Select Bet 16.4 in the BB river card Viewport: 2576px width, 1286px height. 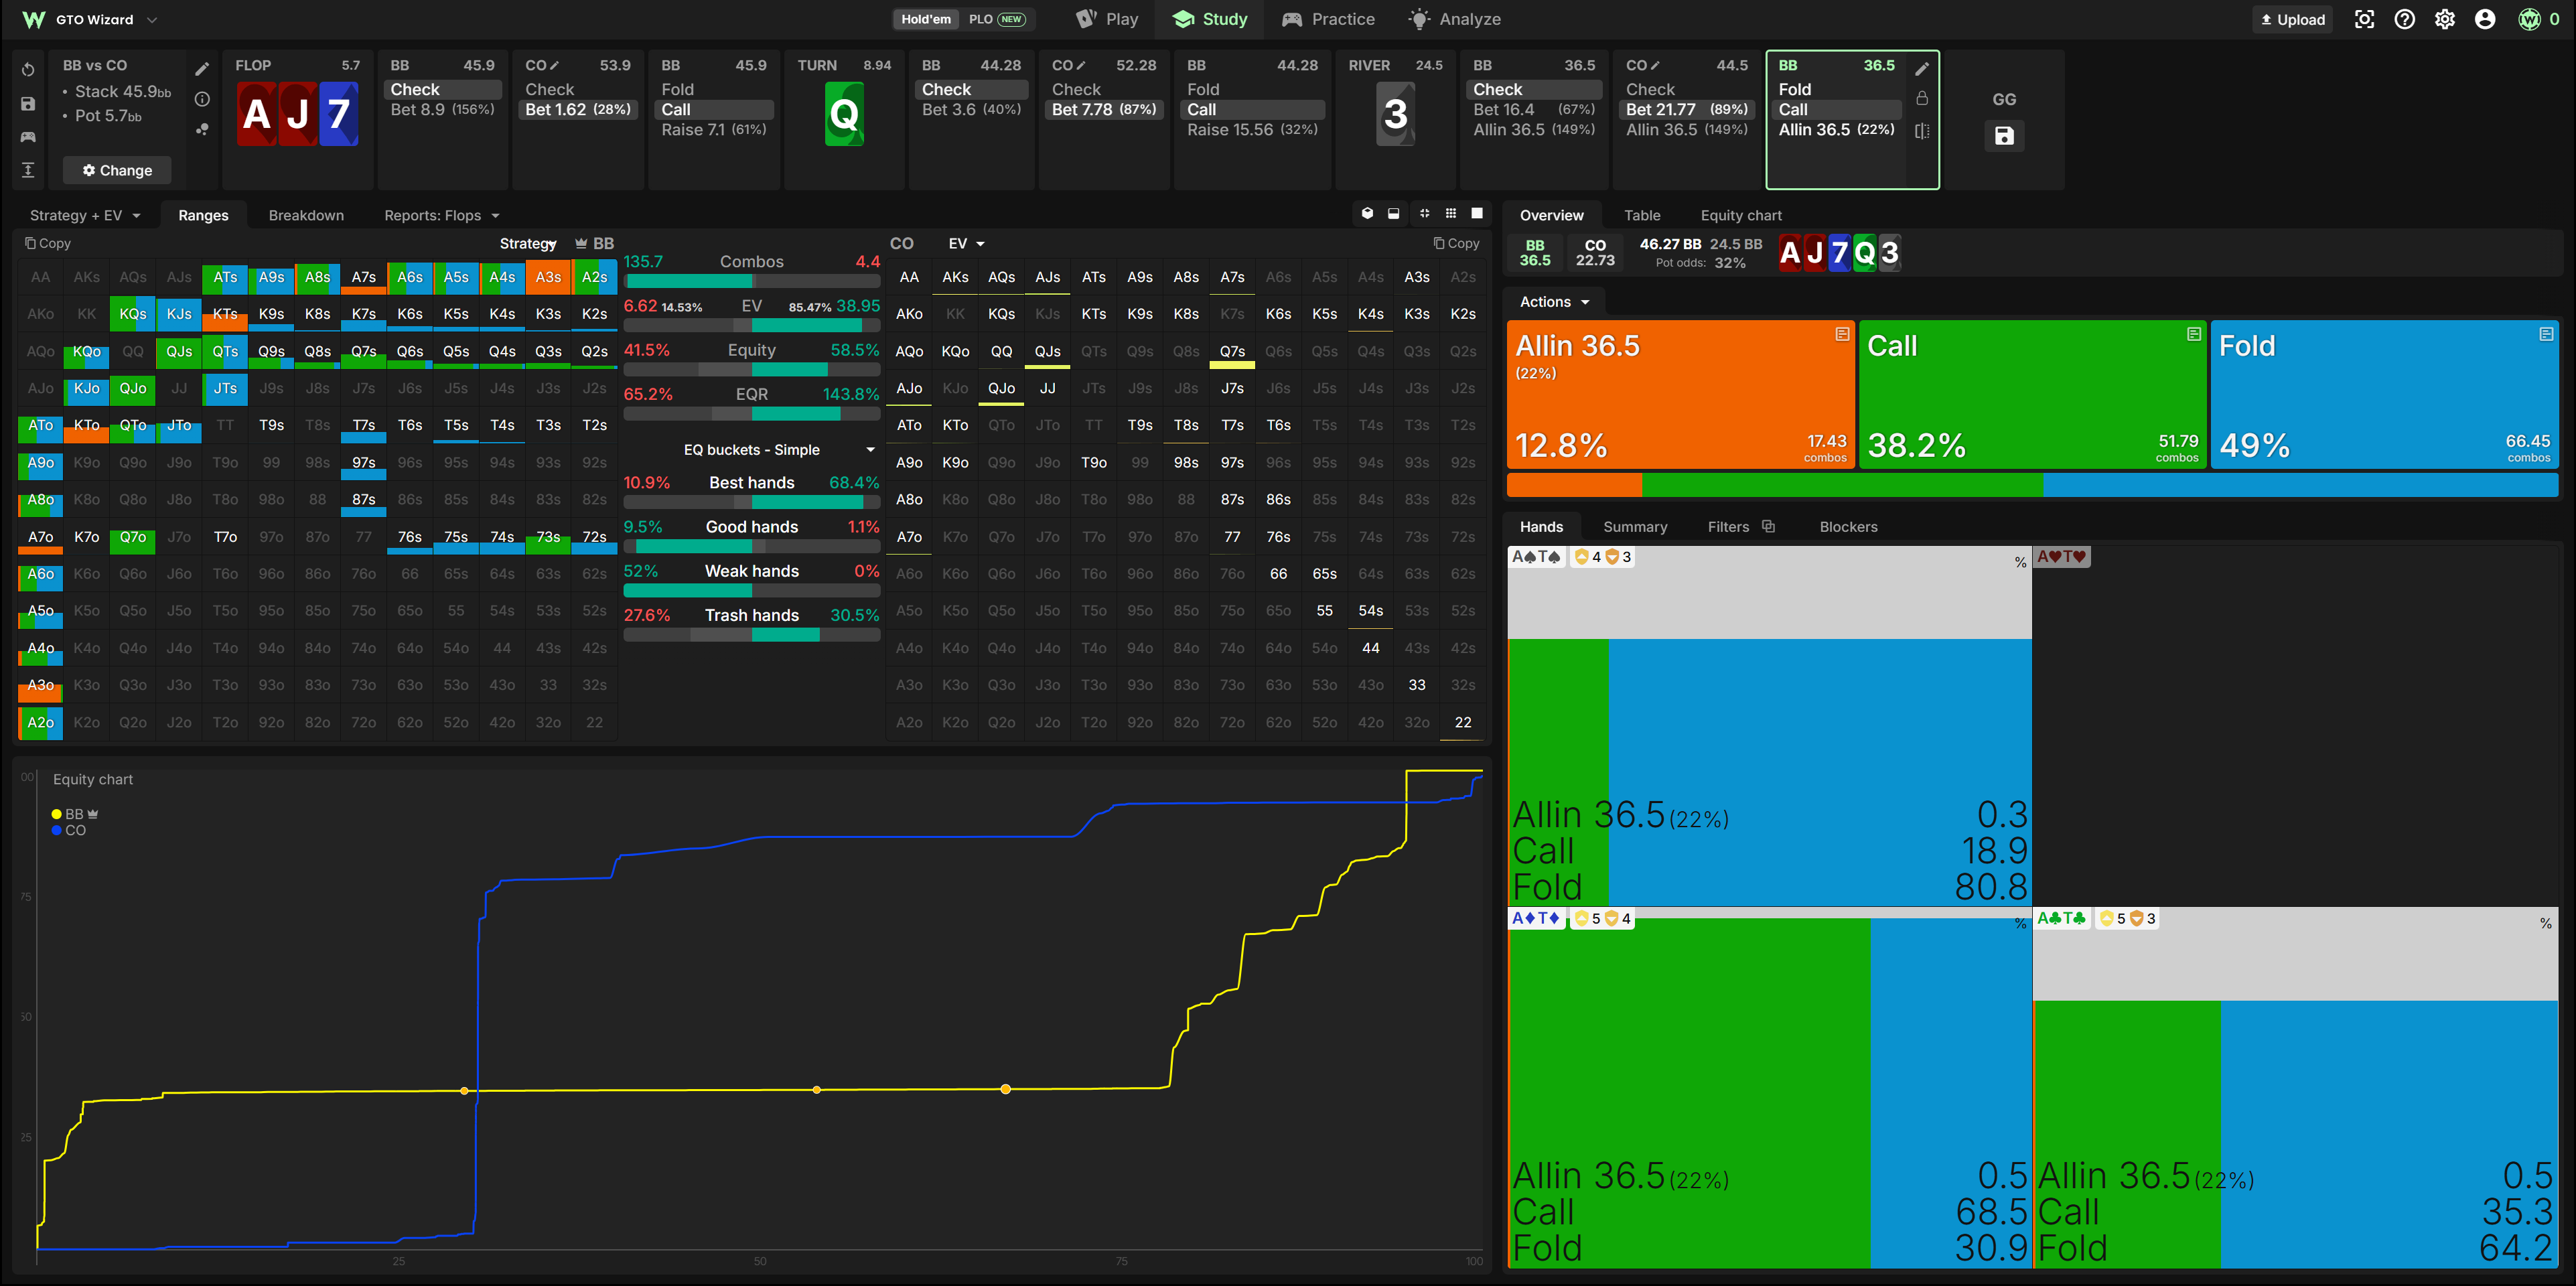coord(1534,109)
